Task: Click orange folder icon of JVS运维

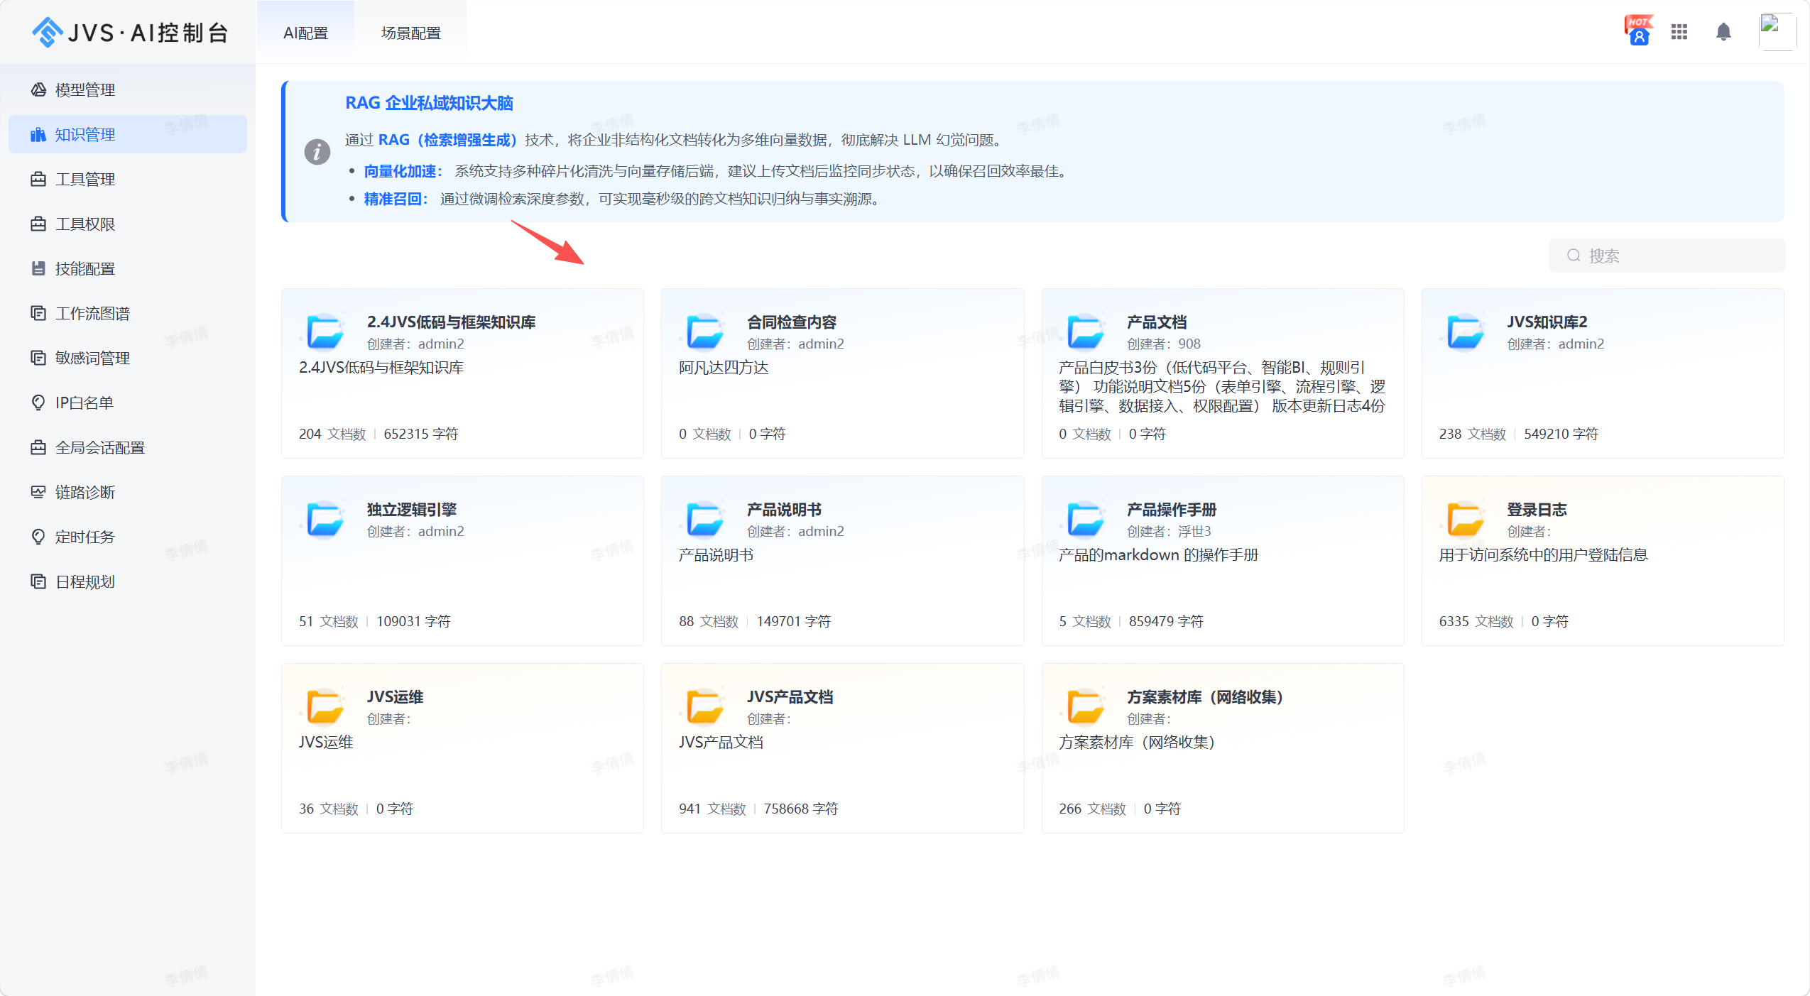Action: (325, 706)
